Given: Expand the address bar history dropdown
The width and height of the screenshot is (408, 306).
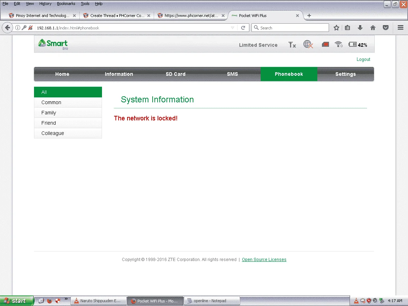Looking at the screenshot, I should click(x=232, y=28).
